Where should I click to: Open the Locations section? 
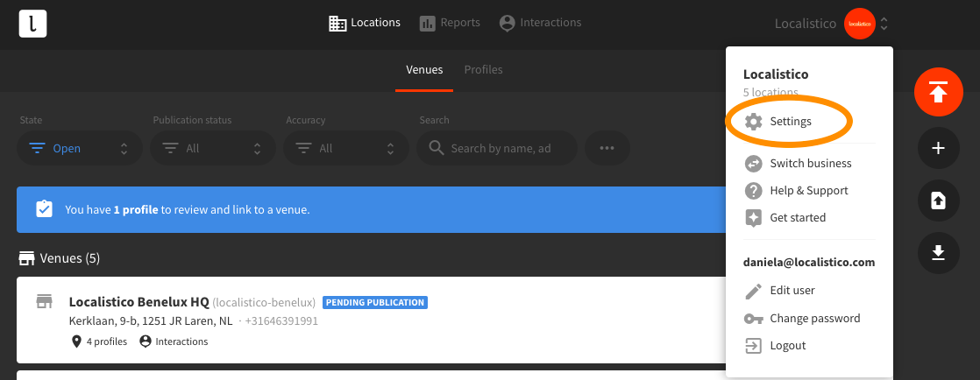(365, 23)
